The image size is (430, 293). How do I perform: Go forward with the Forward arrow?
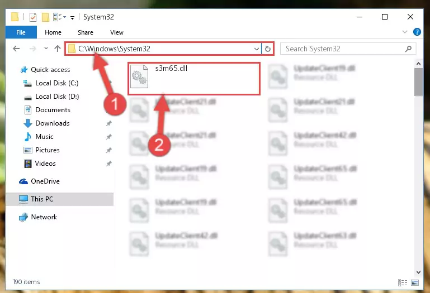(x=32, y=49)
